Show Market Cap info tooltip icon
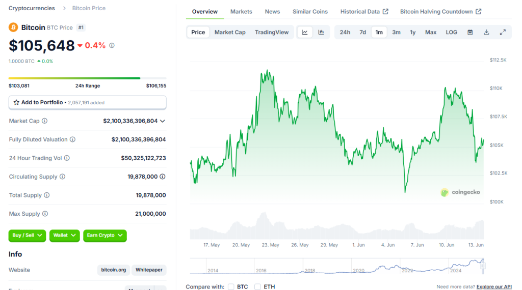Image resolution: width=522 pixels, height=290 pixels. click(45, 121)
